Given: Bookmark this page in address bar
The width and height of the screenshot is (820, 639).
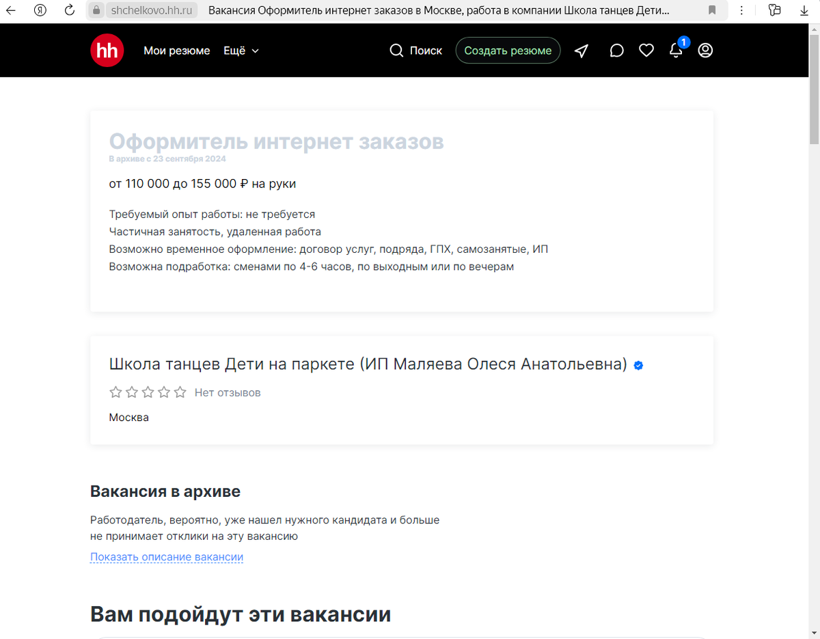Looking at the screenshot, I should [712, 10].
